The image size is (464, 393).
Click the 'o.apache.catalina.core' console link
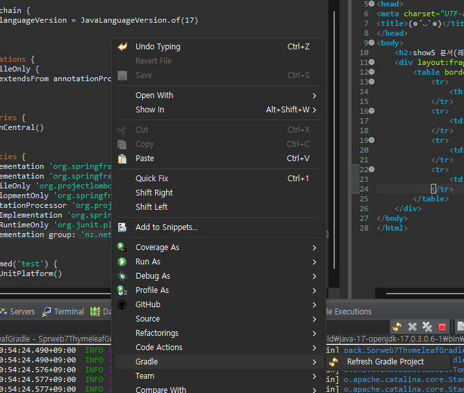[x=404, y=379]
